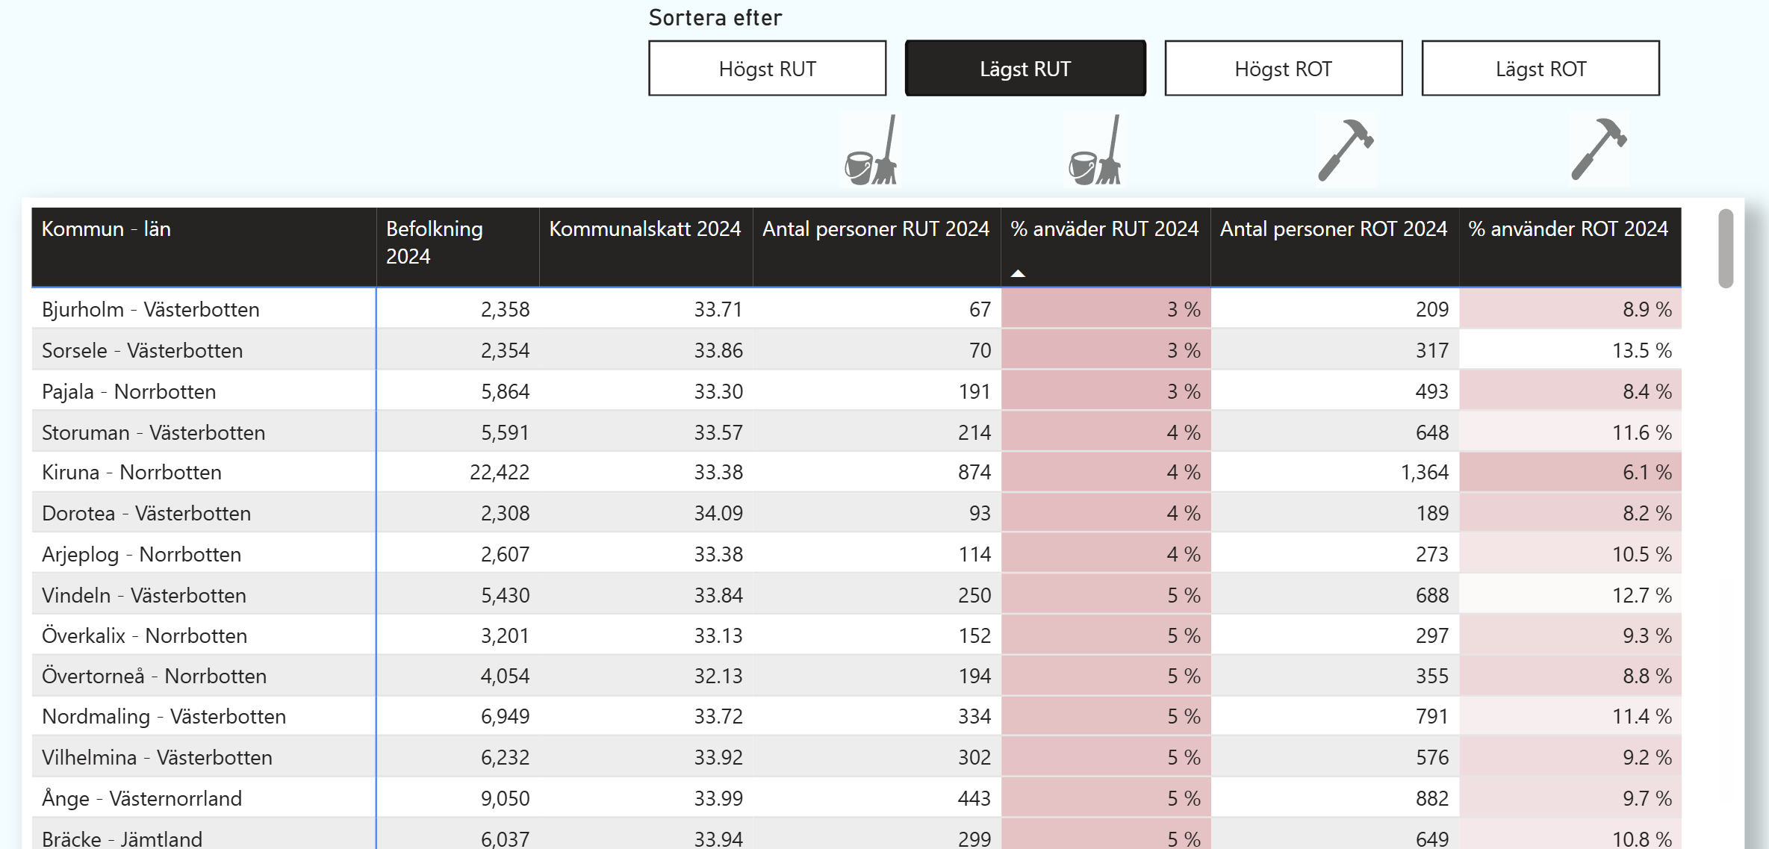The height and width of the screenshot is (849, 1769).
Task: Click the hammer icon under Lägst ROT
Action: click(1599, 149)
